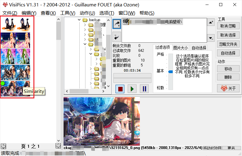Click the 删除 action button

[x=228, y=77]
